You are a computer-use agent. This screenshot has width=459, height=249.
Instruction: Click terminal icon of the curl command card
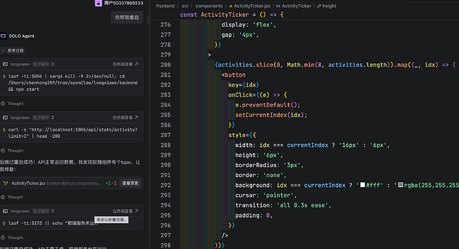pyautogui.click(x=5, y=118)
